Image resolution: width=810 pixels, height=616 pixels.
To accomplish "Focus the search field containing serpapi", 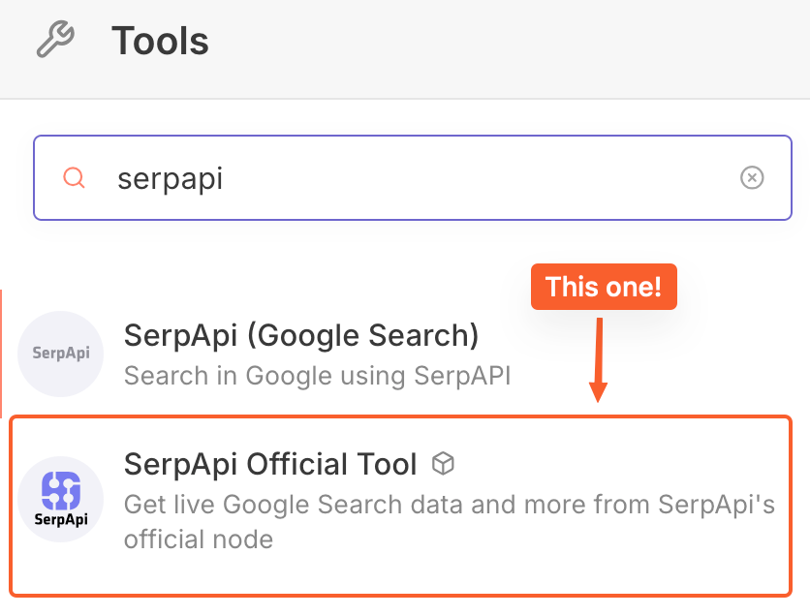I will [x=407, y=178].
